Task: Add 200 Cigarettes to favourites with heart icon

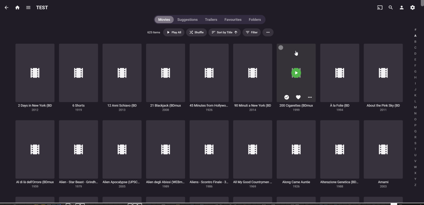Action: point(298,97)
